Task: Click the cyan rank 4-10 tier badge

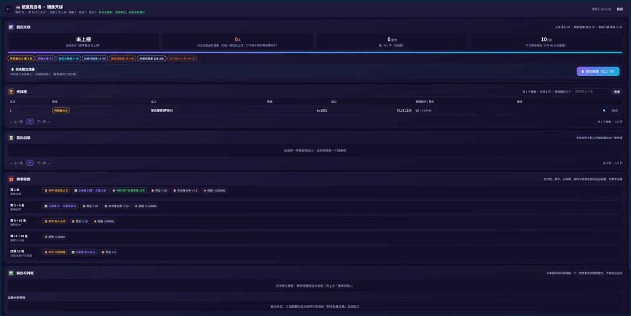Action: tap(68, 58)
